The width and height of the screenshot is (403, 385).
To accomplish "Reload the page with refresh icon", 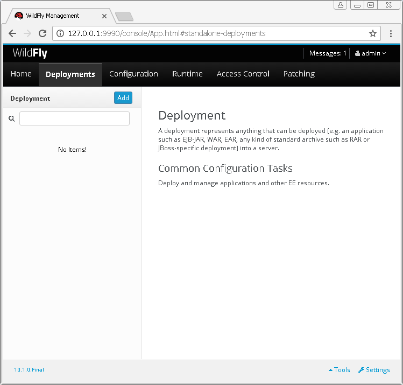I will pyautogui.click(x=43, y=33).
